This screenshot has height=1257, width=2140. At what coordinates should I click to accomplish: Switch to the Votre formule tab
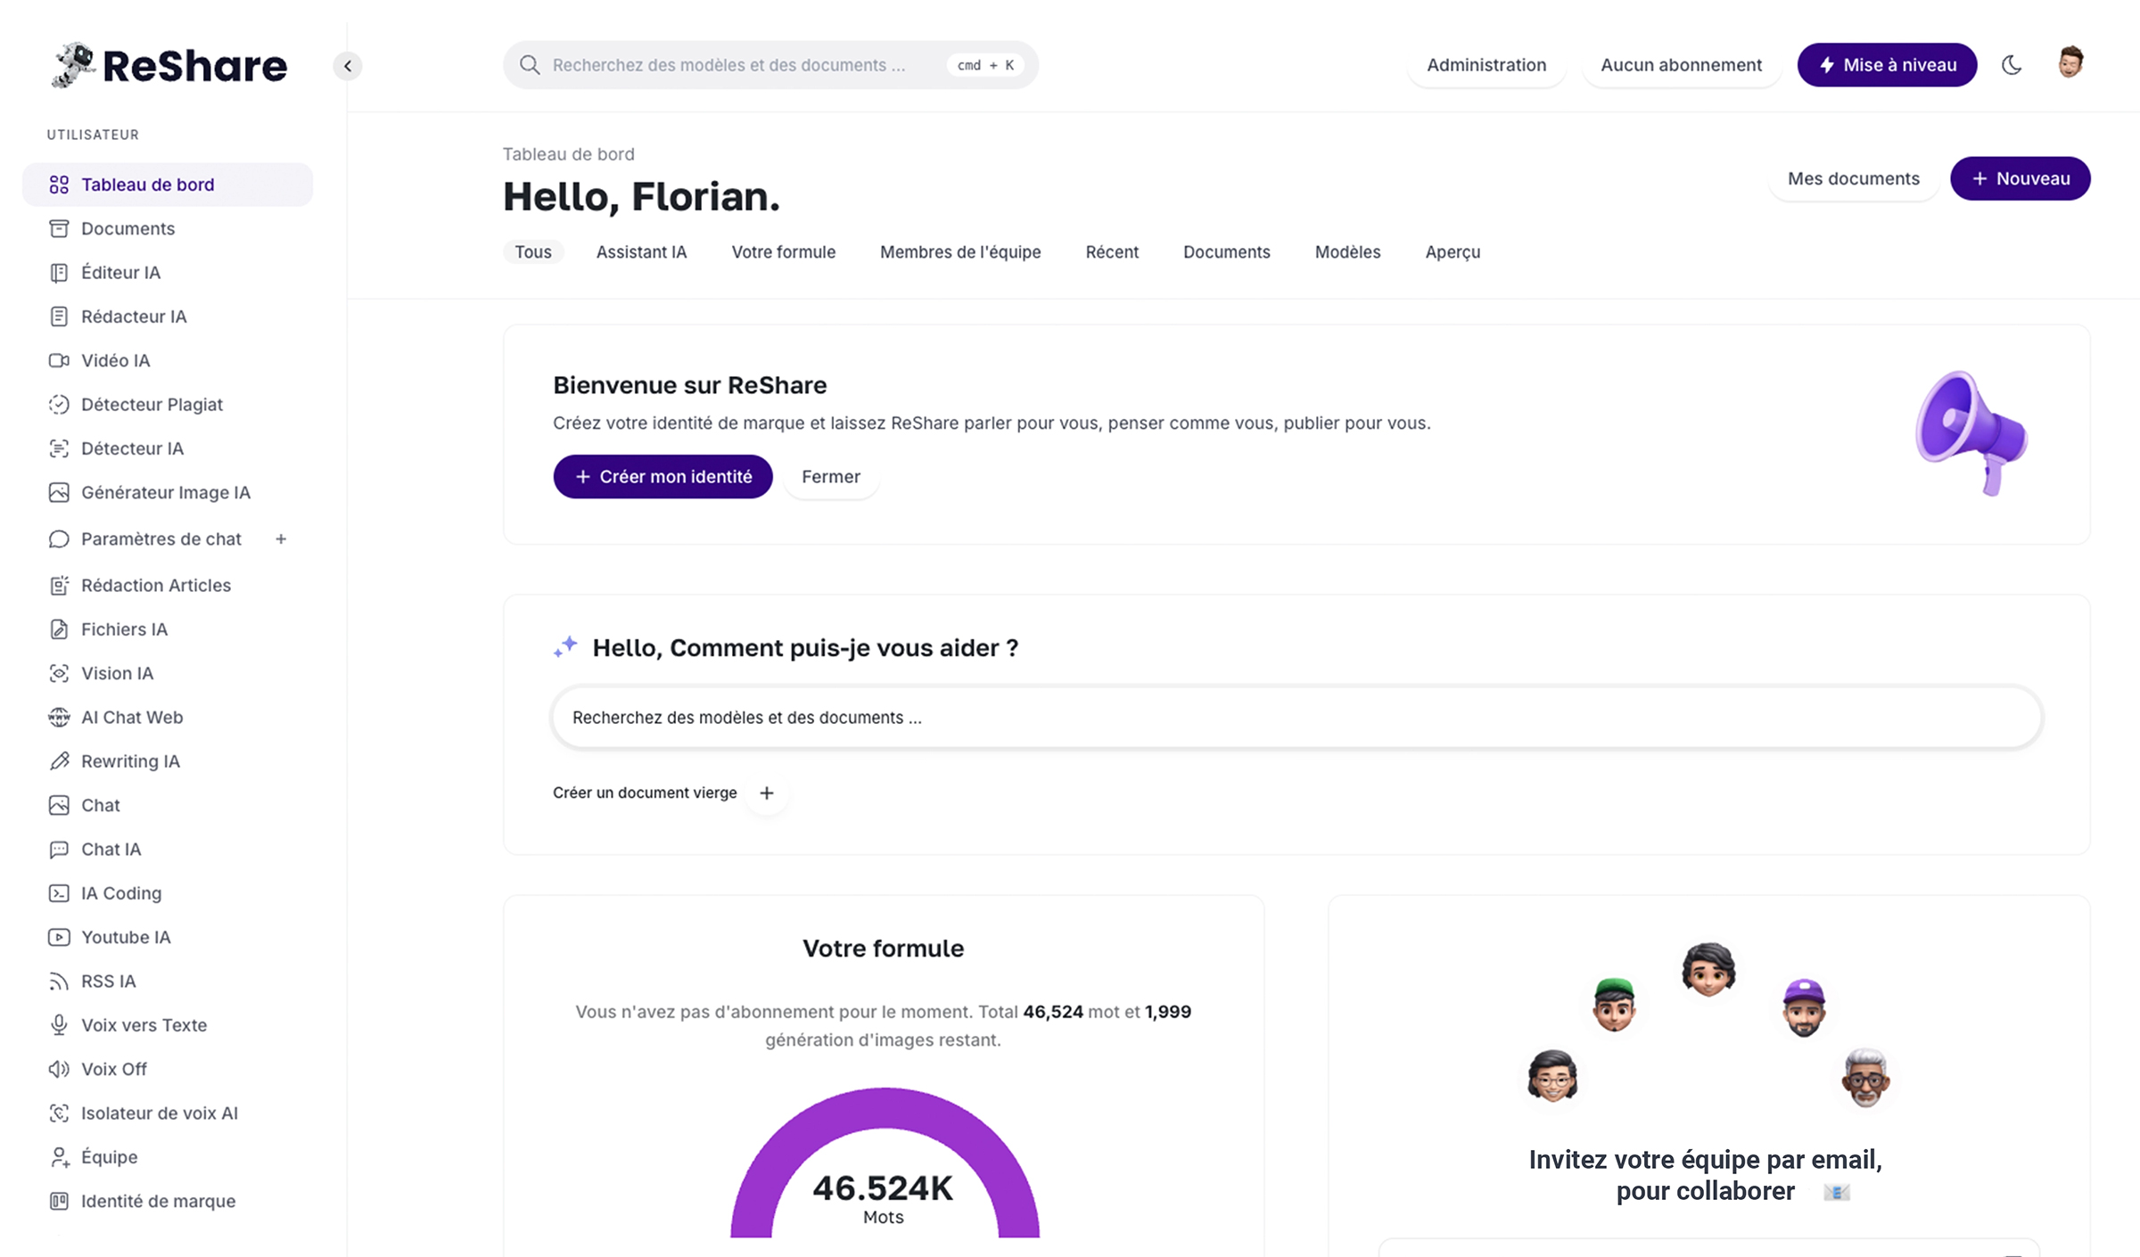[x=783, y=252]
